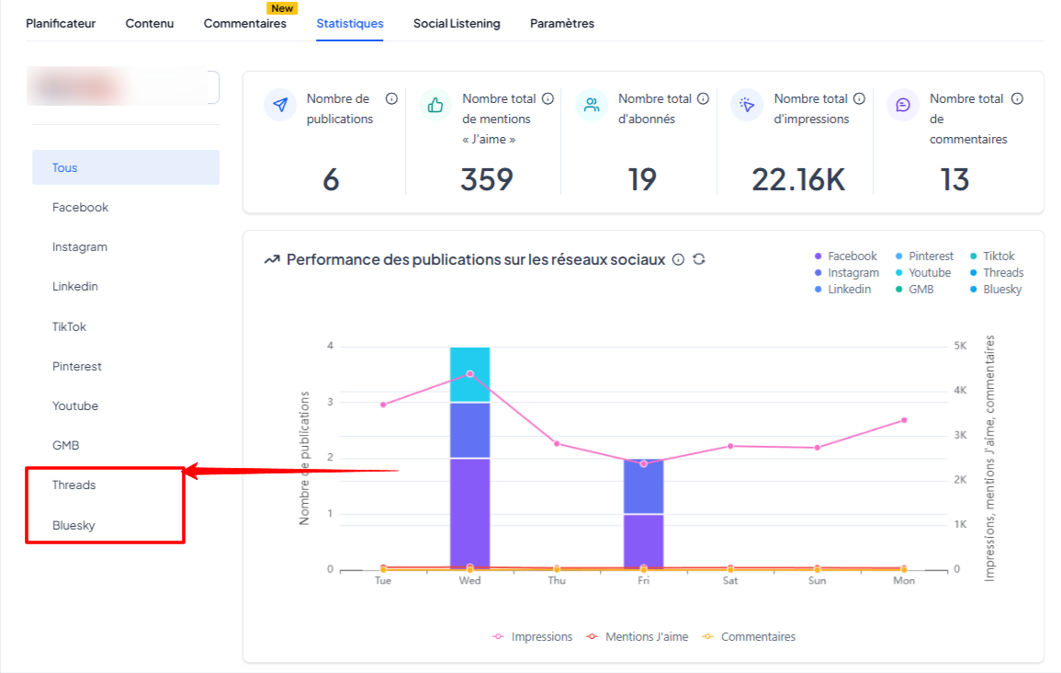This screenshot has height=673, width=1061.
Task: Toggle Facebook series in chart legend
Action: [846, 256]
